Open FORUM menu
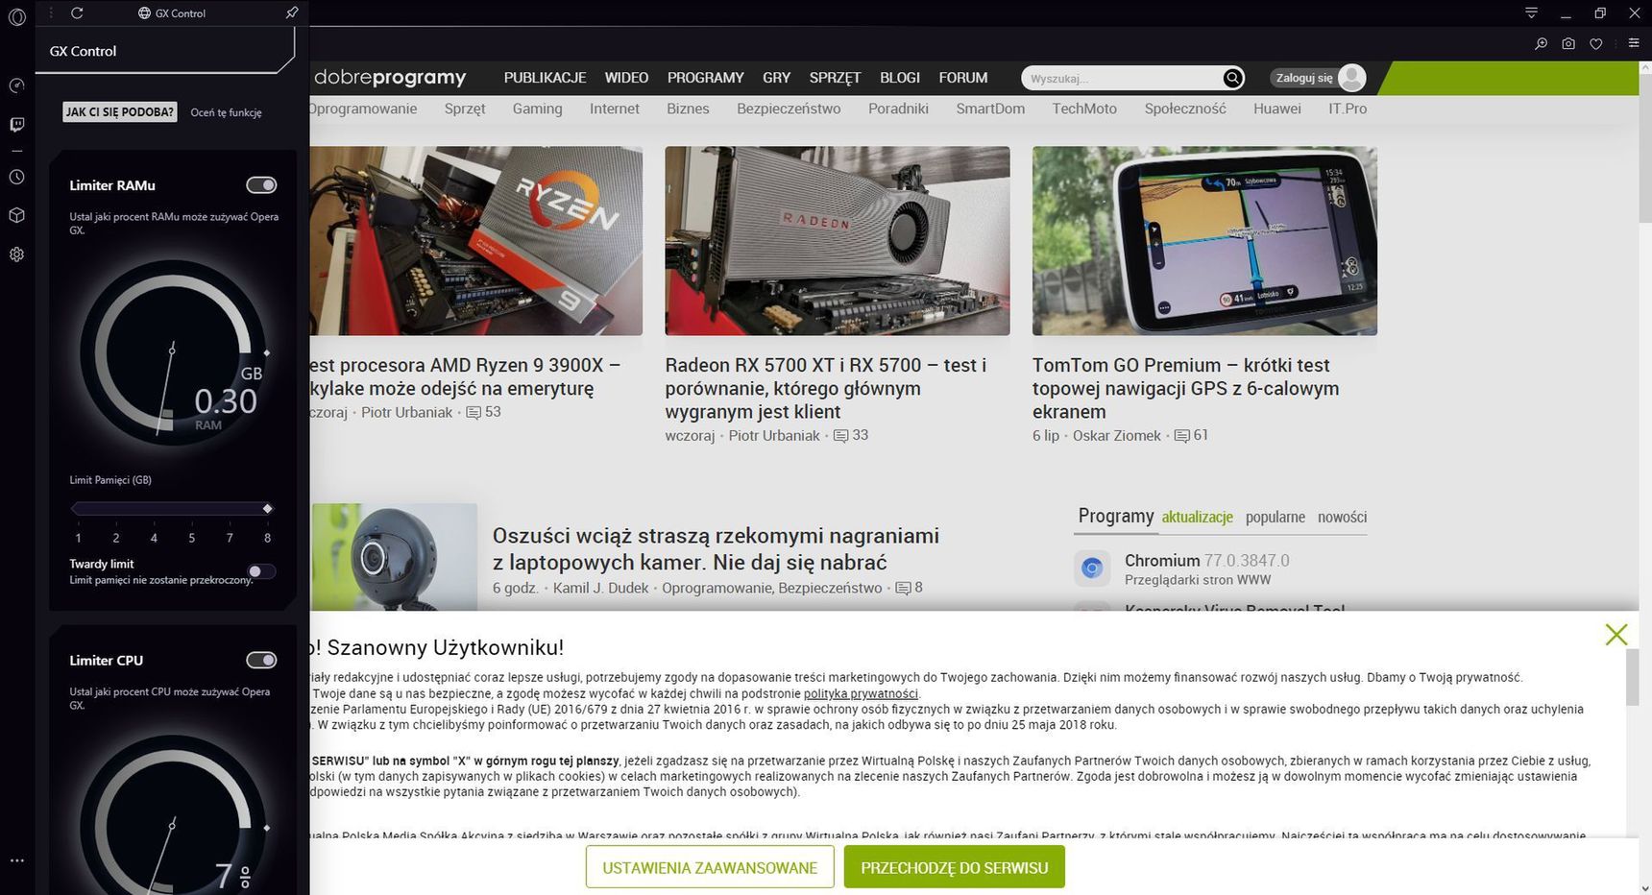1652x895 pixels. (x=963, y=78)
